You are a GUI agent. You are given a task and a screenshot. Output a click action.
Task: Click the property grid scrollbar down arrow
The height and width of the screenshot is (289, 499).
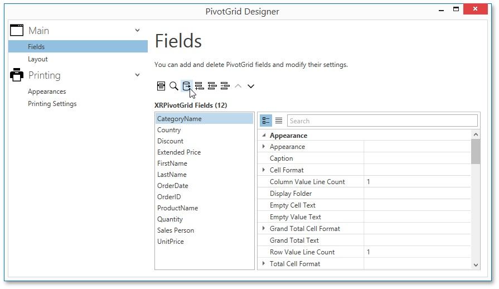[476, 265]
